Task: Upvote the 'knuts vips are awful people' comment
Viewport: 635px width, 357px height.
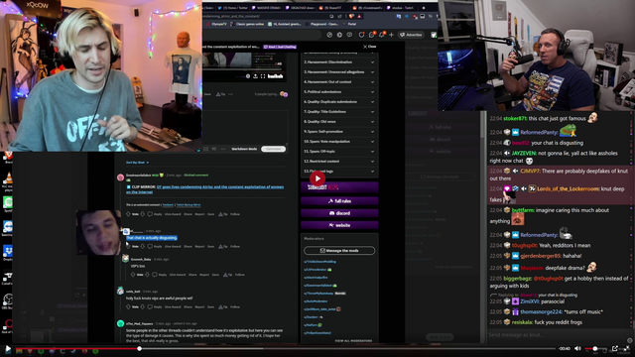Action: 128,306
